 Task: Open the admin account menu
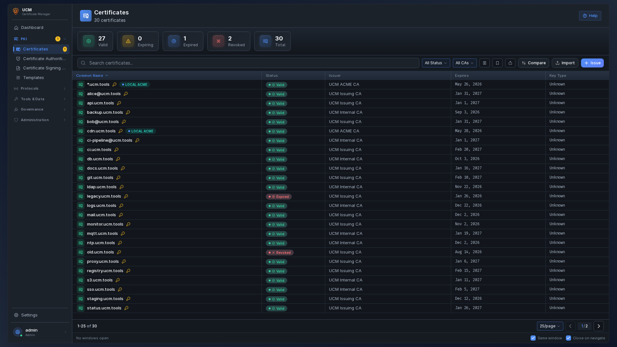tap(40, 332)
